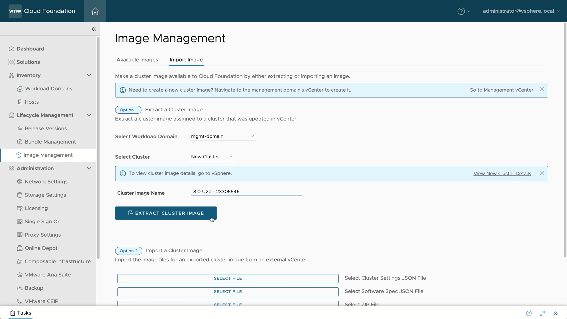
Task: Open Bundle Management in the sidebar
Action: click(50, 142)
